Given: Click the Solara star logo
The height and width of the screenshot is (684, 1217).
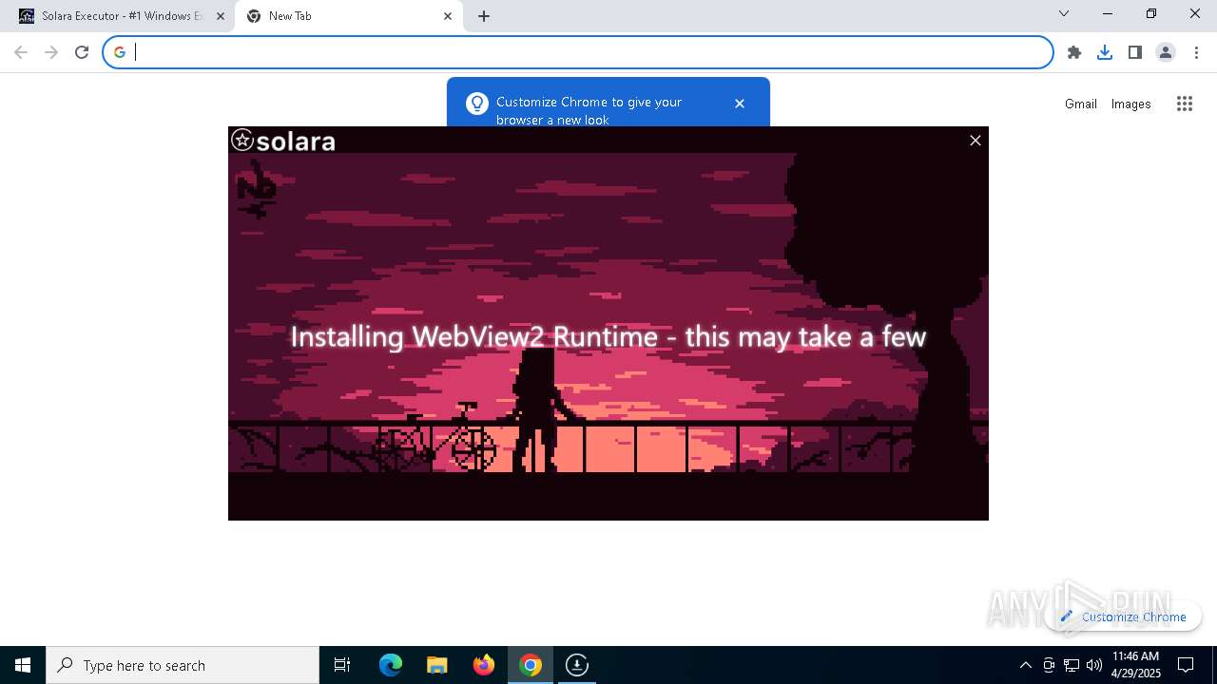Looking at the screenshot, I should (x=242, y=141).
